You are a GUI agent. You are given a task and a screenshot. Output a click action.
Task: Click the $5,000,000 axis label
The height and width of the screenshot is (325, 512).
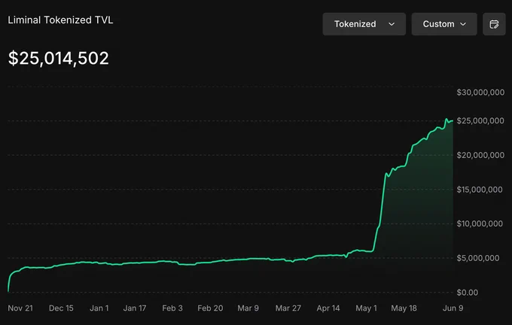tap(477, 258)
